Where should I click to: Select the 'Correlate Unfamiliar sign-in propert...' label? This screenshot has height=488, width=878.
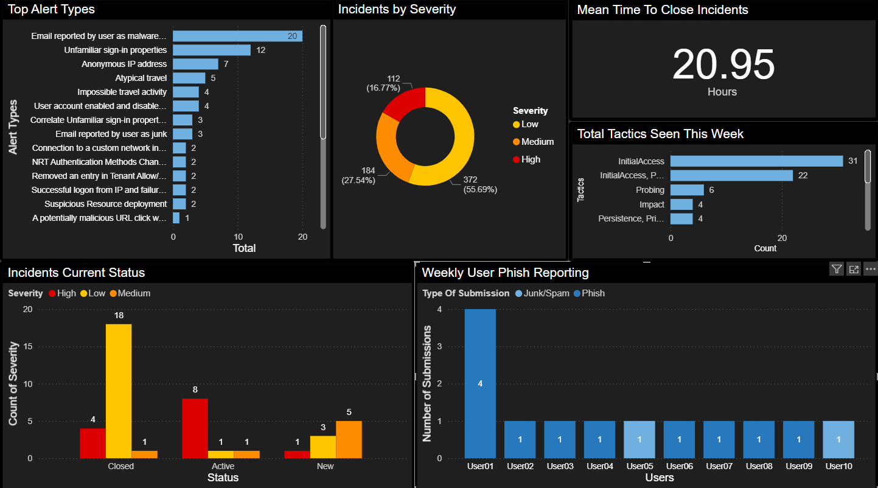tap(99, 120)
